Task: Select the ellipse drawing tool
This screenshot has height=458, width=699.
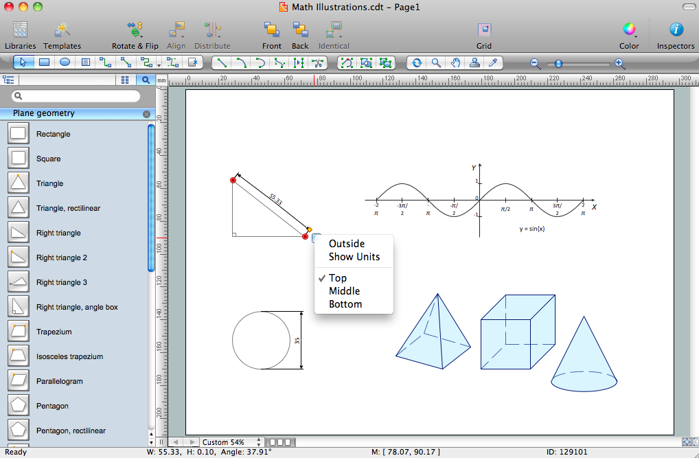Action: [x=65, y=62]
